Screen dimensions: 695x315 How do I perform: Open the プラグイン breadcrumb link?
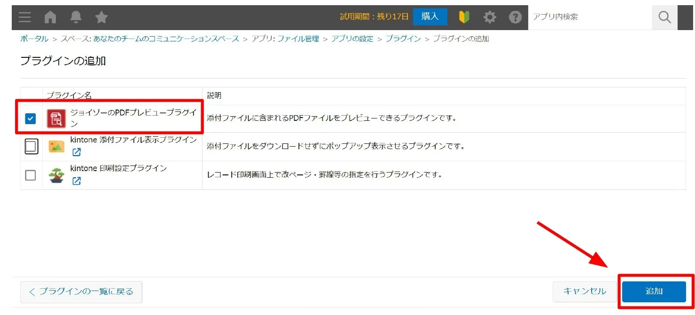[x=403, y=39]
